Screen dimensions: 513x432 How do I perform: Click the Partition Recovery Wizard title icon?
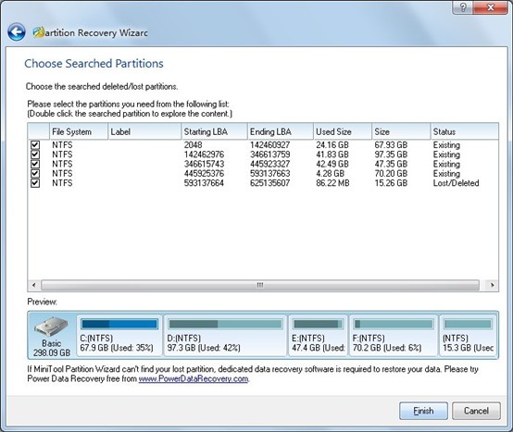click(x=38, y=32)
